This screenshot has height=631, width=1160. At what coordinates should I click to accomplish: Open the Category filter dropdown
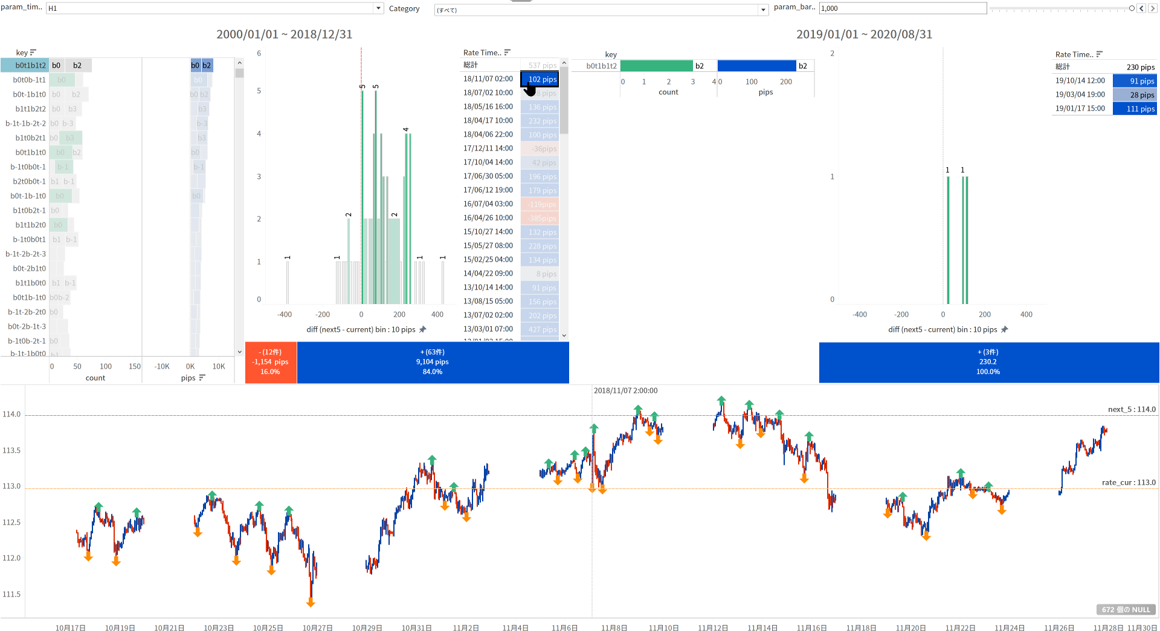(x=763, y=10)
